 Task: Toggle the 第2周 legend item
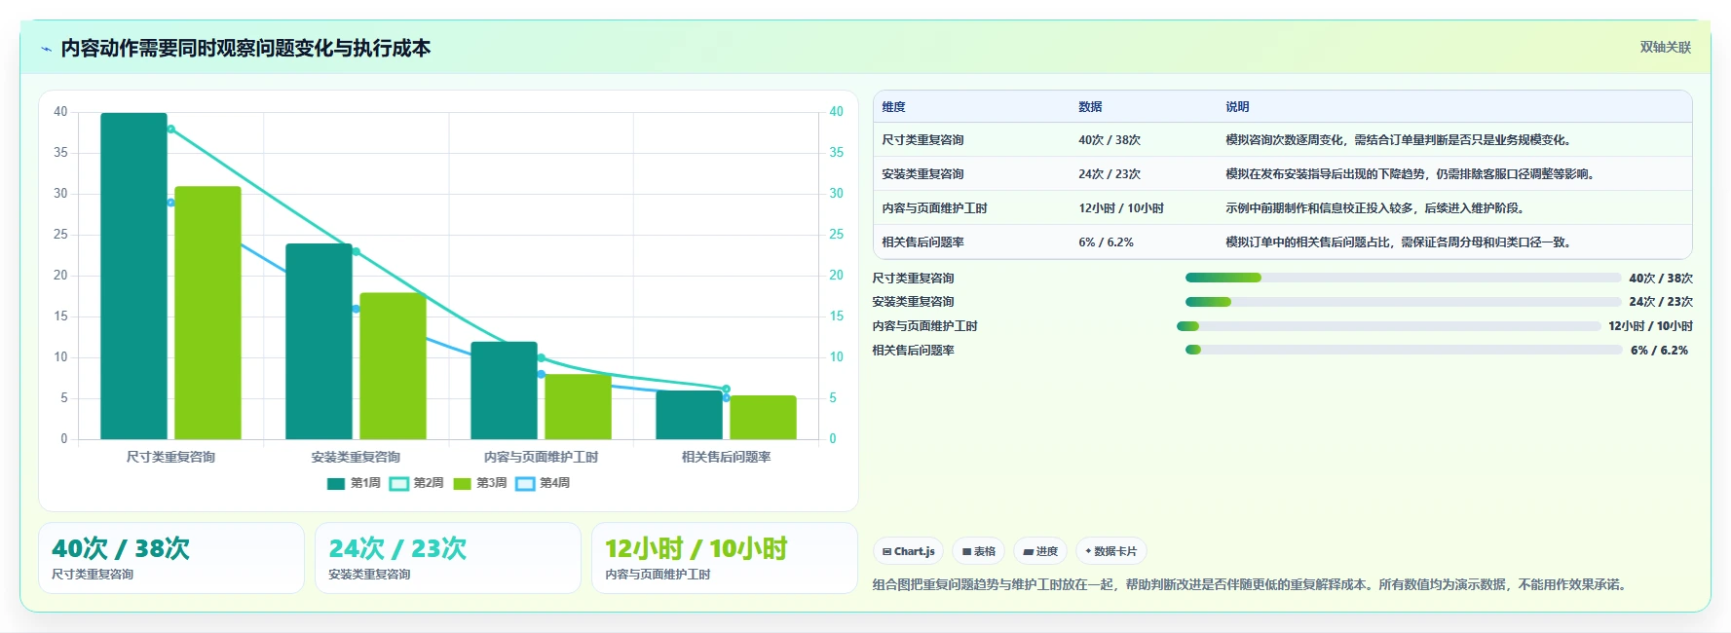tap(417, 483)
